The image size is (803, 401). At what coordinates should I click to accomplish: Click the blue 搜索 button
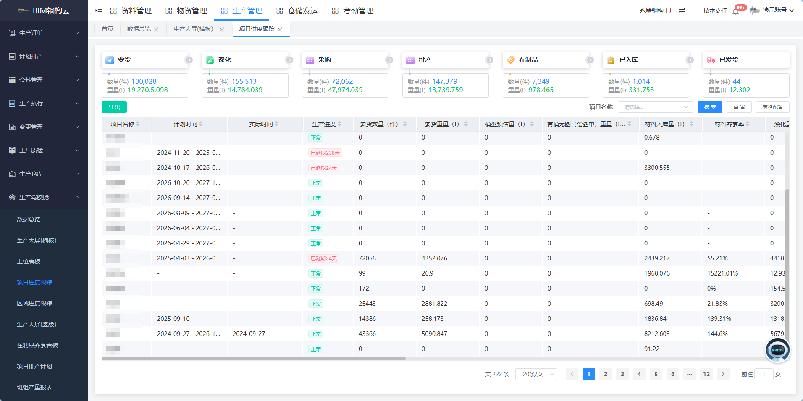tap(710, 107)
